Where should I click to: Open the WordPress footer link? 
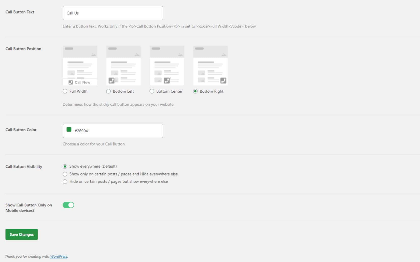(x=59, y=256)
